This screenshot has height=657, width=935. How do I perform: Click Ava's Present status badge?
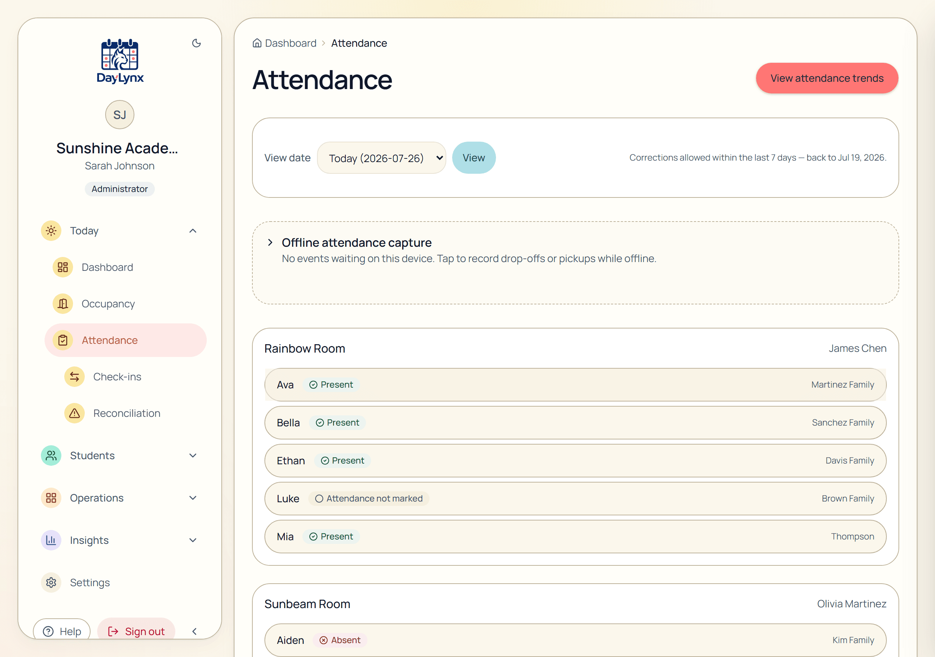click(331, 385)
